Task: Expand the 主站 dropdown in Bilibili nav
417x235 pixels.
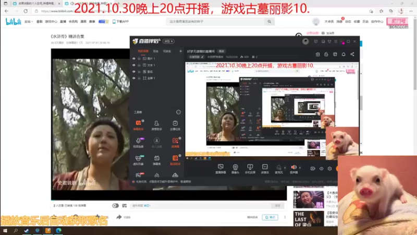Action: click(29, 21)
